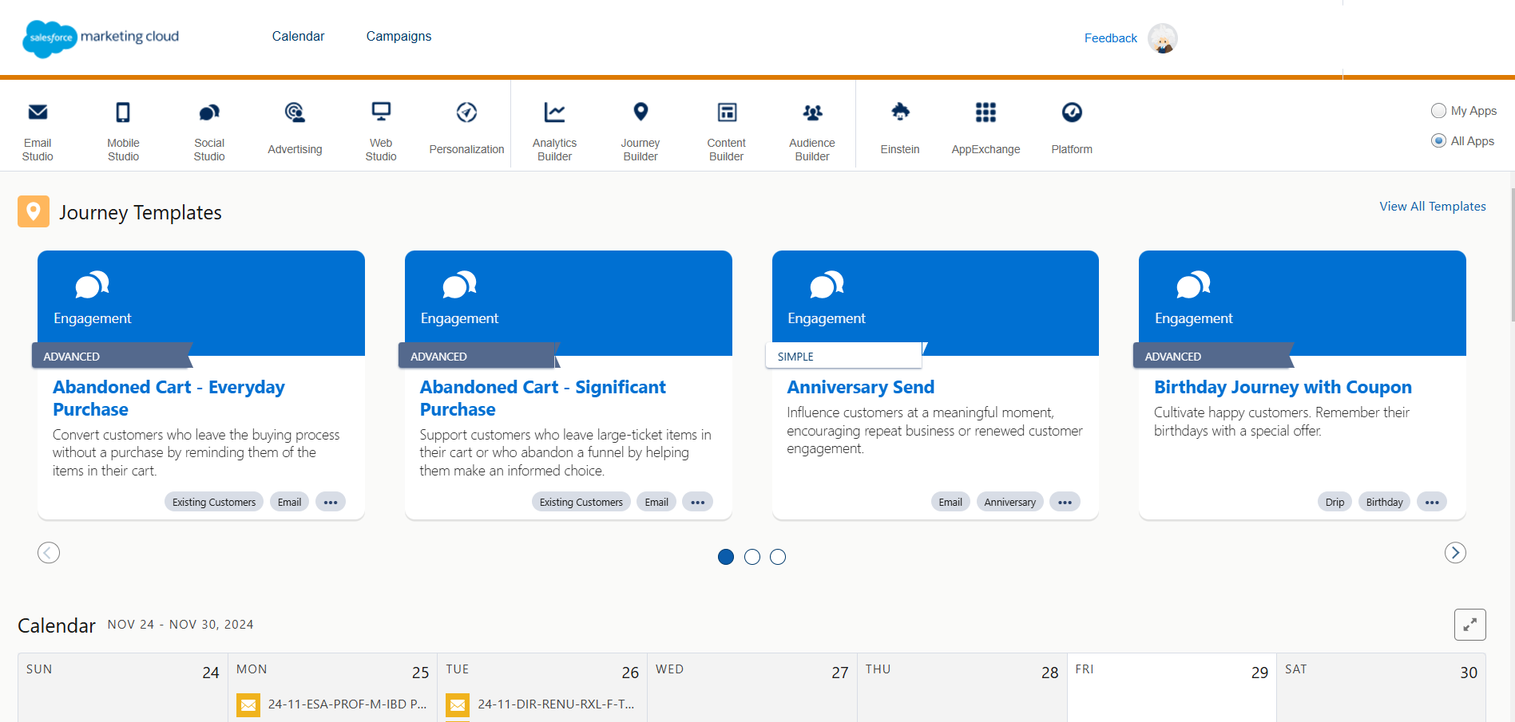Go to previous templates with left arrow
This screenshot has height=722, width=1515.
pyautogui.click(x=49, y=553)
